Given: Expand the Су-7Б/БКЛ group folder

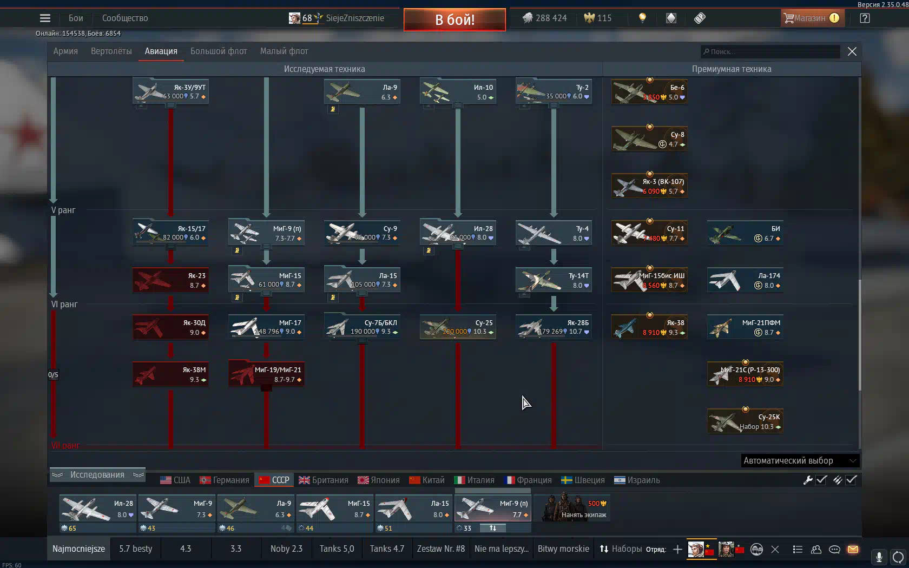Looking at the screenshot, I should pyautogui.click(x=362, y=327).
